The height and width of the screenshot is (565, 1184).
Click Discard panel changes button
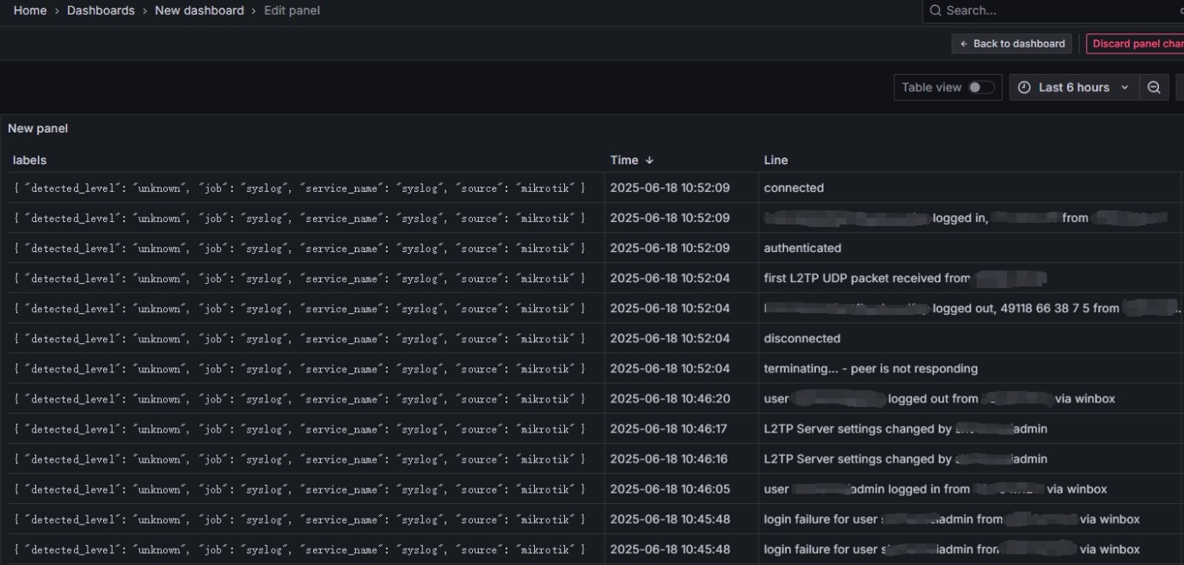tap(1135, 44)
